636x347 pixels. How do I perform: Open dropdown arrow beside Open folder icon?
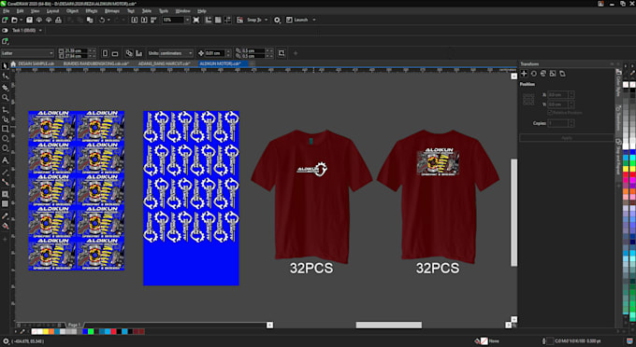(21, 20)
